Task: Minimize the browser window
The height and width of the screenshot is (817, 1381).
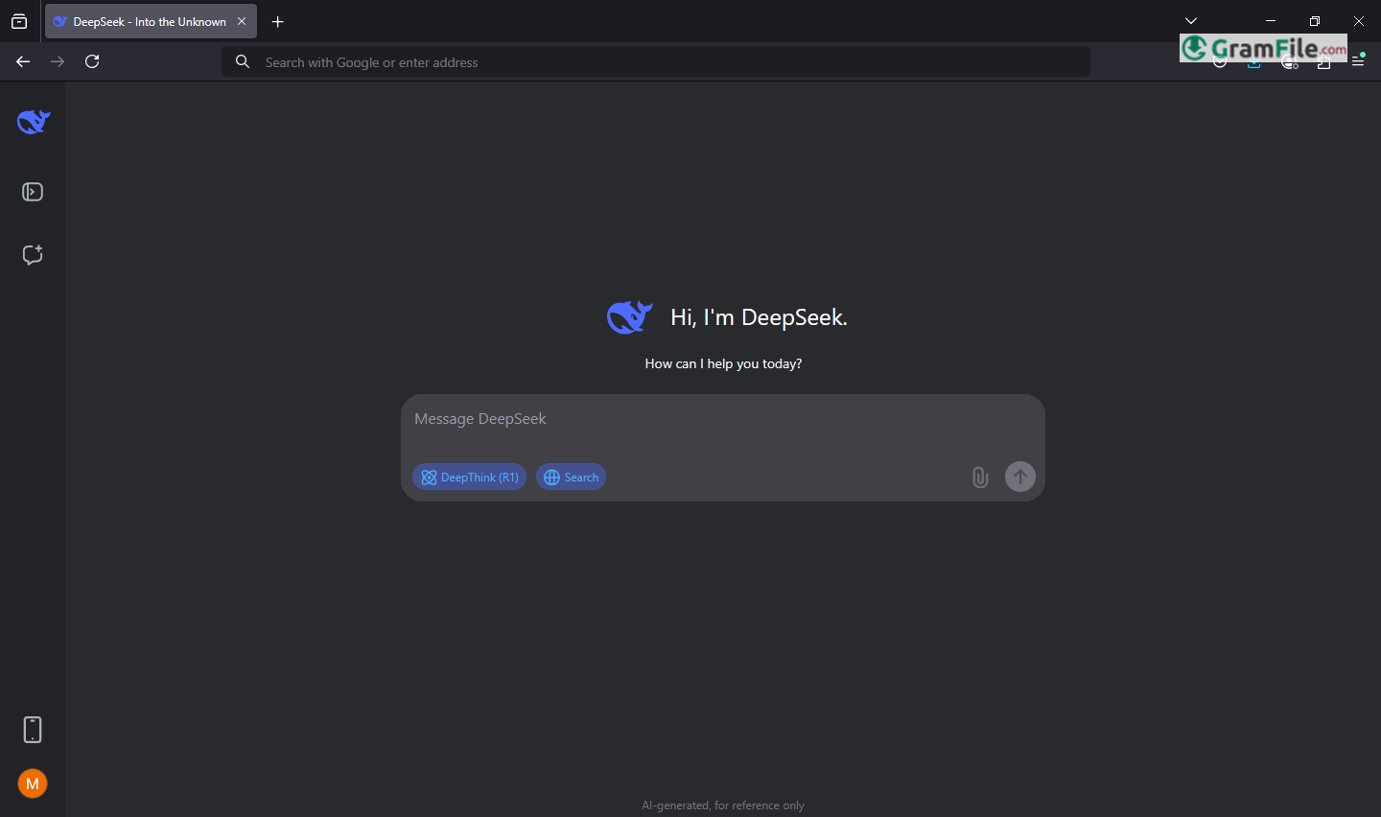Action: pos(1271,21)
